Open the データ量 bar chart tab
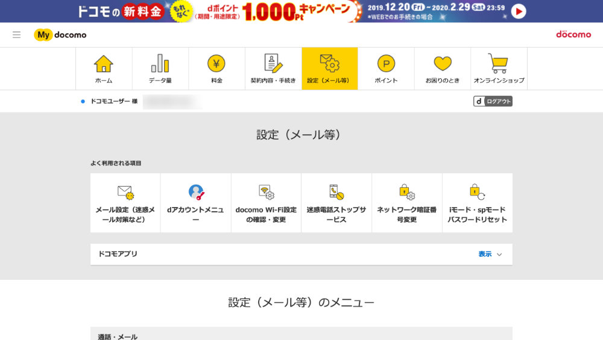This screenshot has width=603, height=340. 160,69
